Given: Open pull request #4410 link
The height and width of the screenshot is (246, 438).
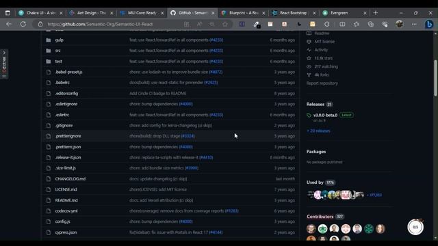Looking at the screenshot, I should tap(206, 158).
